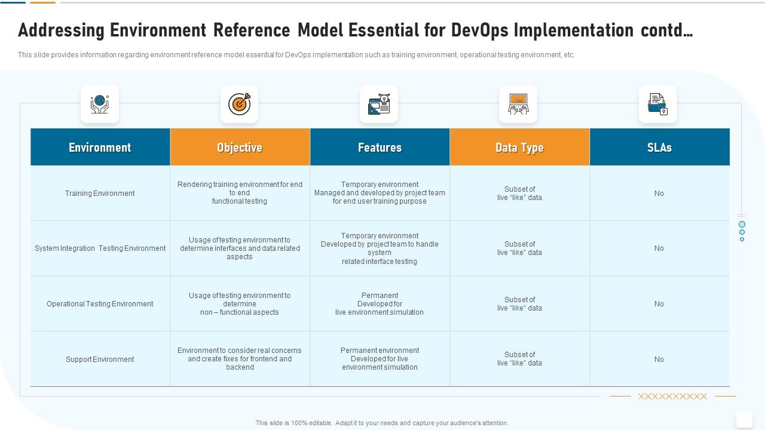This screenshot has width=765, height=430.
Task: Click the globe-in-hands icon above Environment column
Action: [100, 103]
